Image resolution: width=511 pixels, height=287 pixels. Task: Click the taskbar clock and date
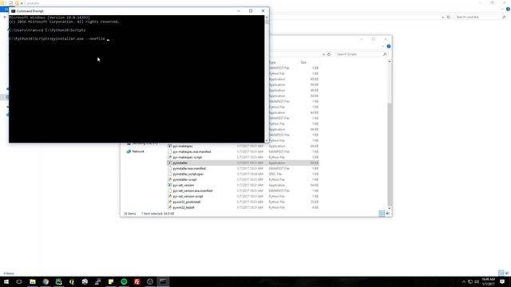pos(488,281)
